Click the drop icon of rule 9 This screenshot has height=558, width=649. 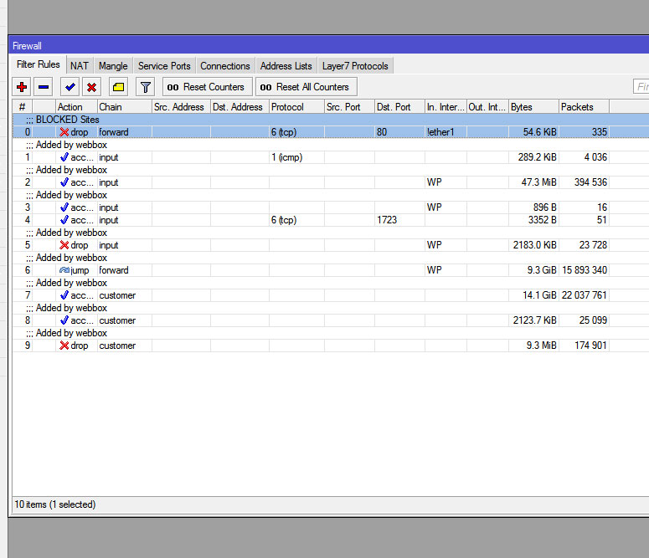click(64, 346)
